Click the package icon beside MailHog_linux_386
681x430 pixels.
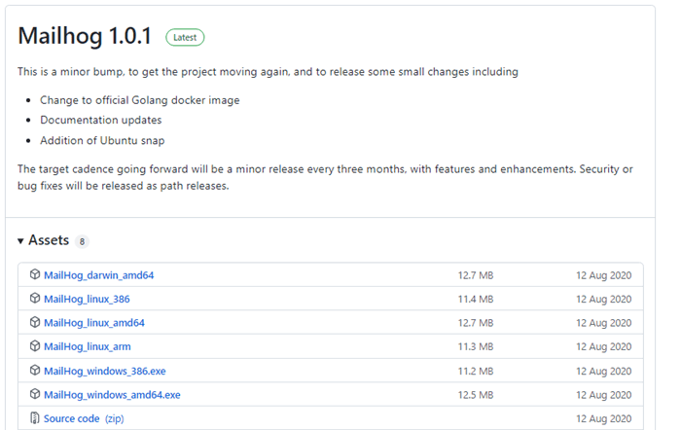coord(35,299)
